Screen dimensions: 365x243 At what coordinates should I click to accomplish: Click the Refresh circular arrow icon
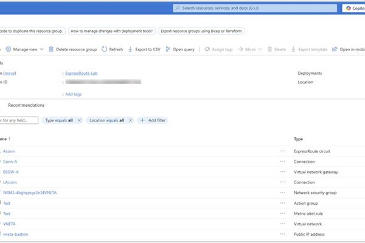[104, 49]
